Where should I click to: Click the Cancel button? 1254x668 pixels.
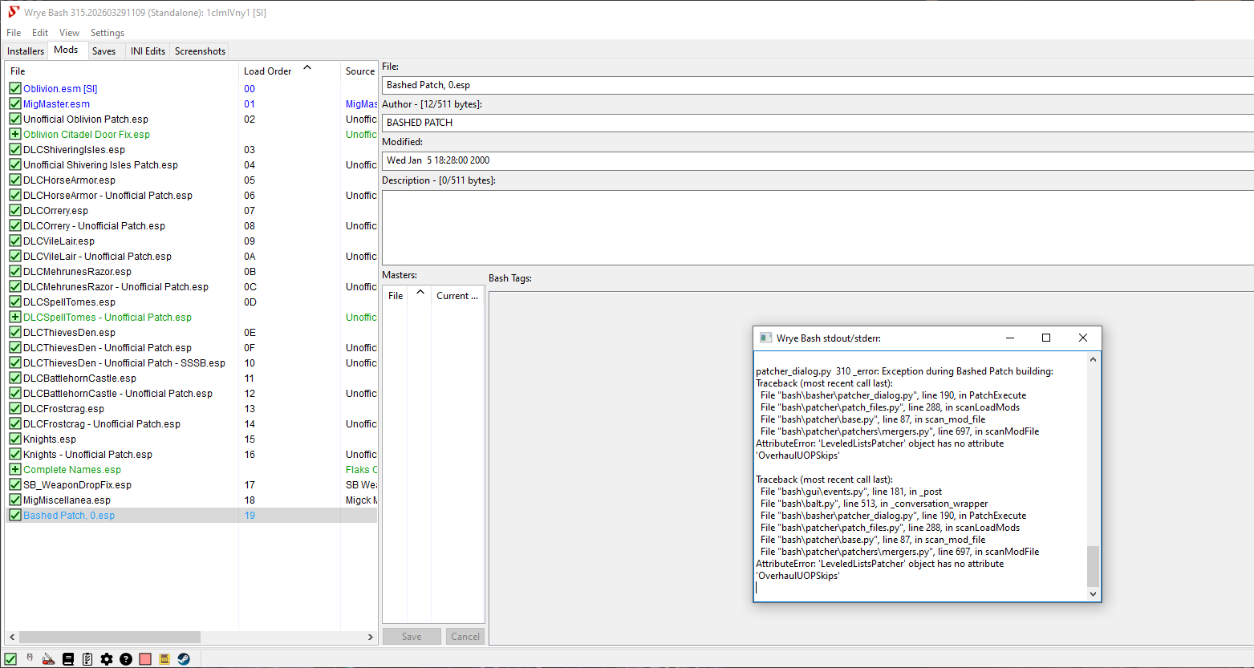pos(465,637)
